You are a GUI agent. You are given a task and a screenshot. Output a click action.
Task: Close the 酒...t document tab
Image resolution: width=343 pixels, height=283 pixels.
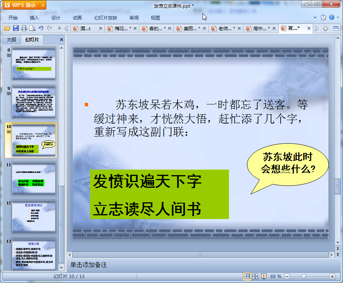pyautogui.click(x=101, y=28)
